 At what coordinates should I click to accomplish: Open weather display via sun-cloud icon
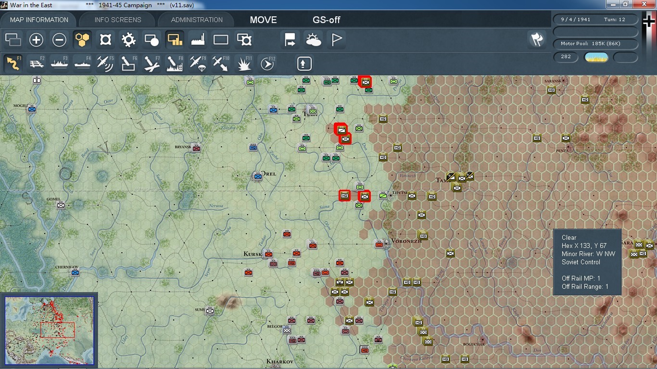(x=313, y=40)
